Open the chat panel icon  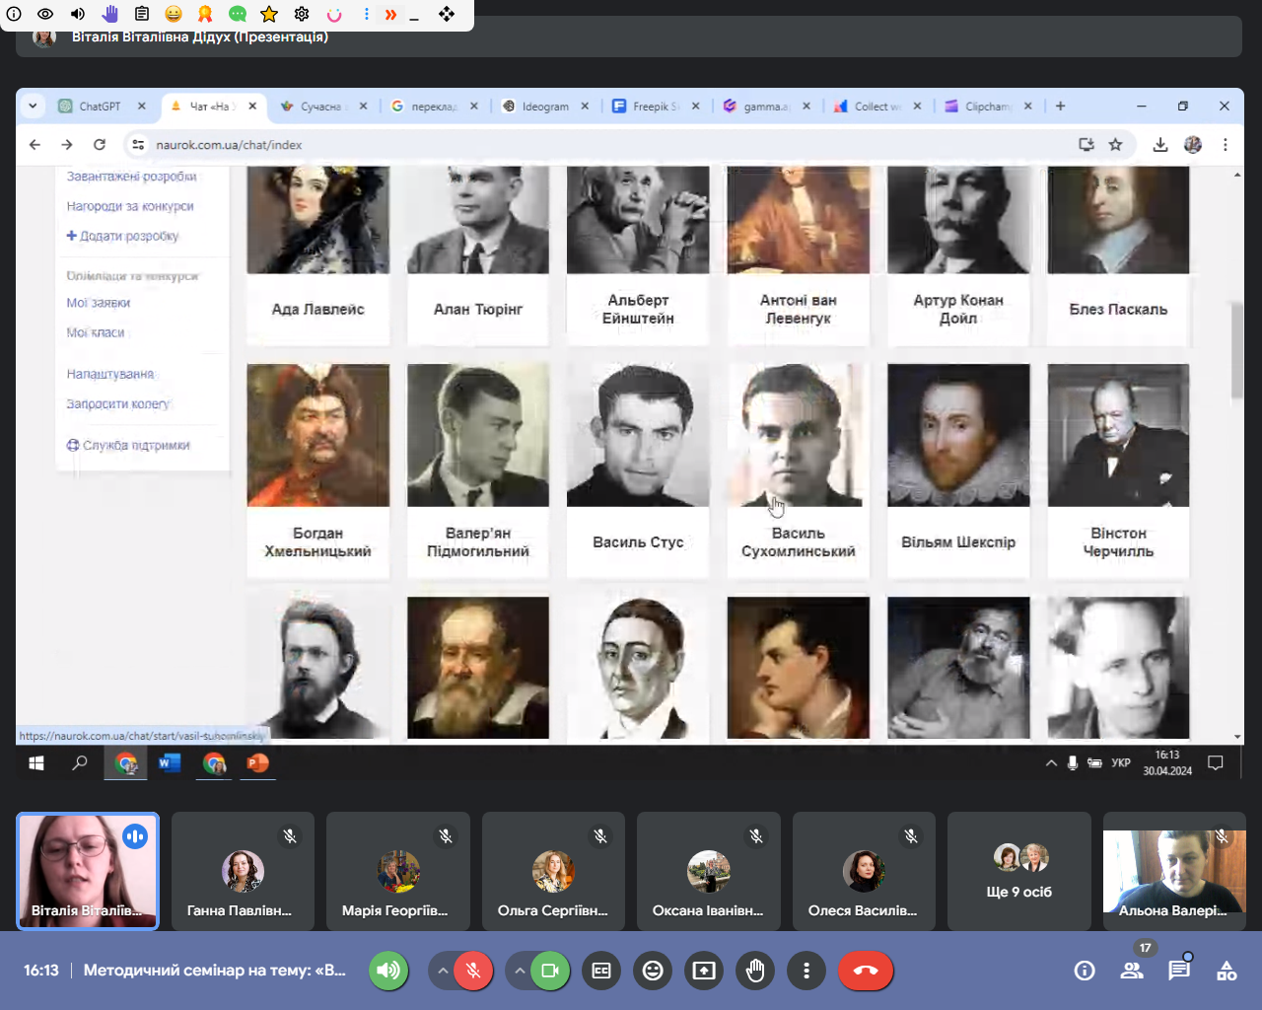tap(1179, 971)
